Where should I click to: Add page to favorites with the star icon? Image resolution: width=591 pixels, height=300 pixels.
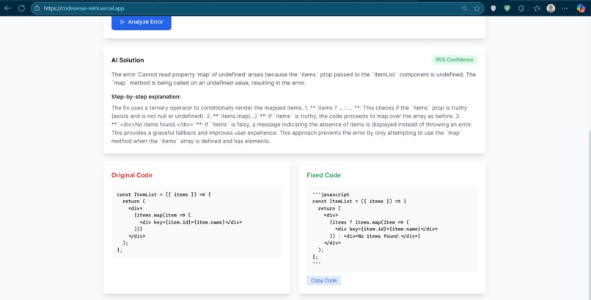(x=477, y=8)
